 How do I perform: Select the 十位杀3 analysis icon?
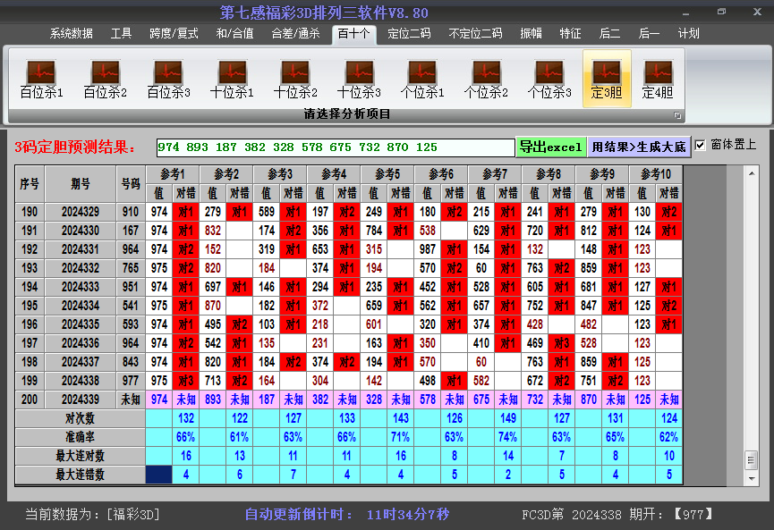click(x=359, y=80)
